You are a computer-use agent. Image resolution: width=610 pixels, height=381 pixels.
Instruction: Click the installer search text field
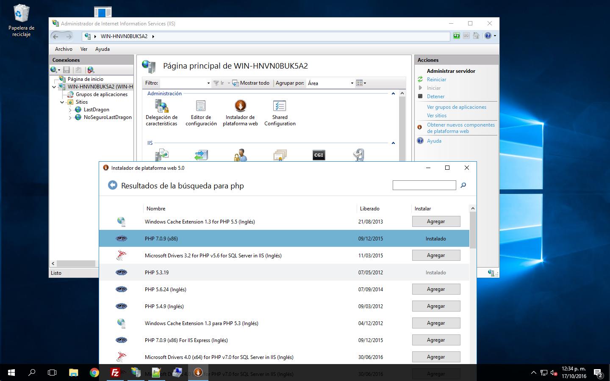coord(424,185)
